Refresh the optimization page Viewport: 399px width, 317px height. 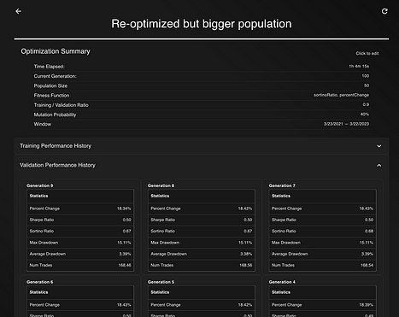(384, 11)
